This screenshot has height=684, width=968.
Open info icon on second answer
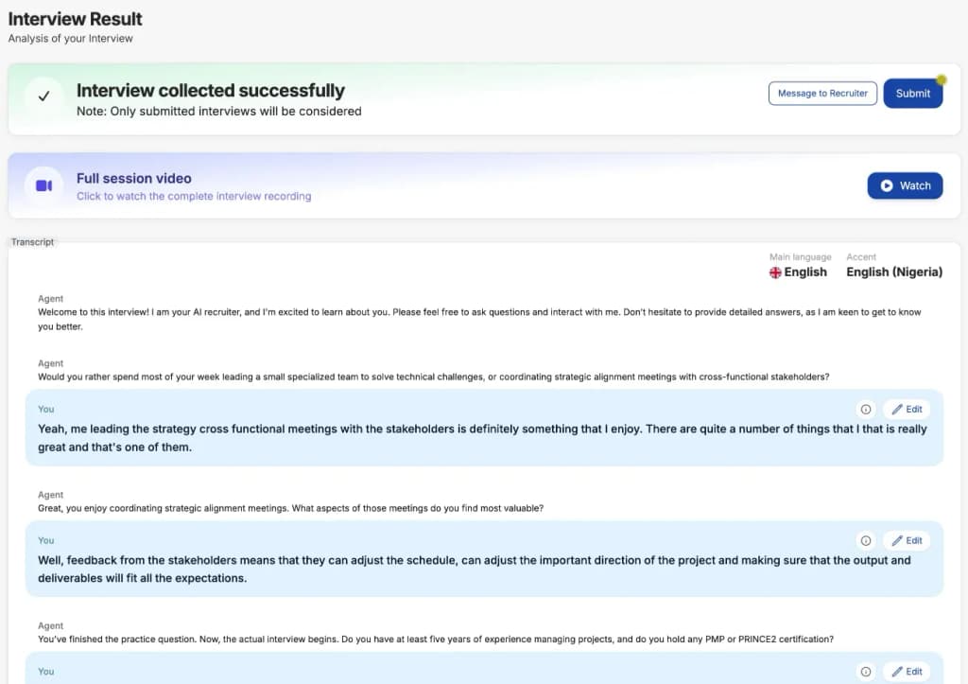(x=866, y=540)
